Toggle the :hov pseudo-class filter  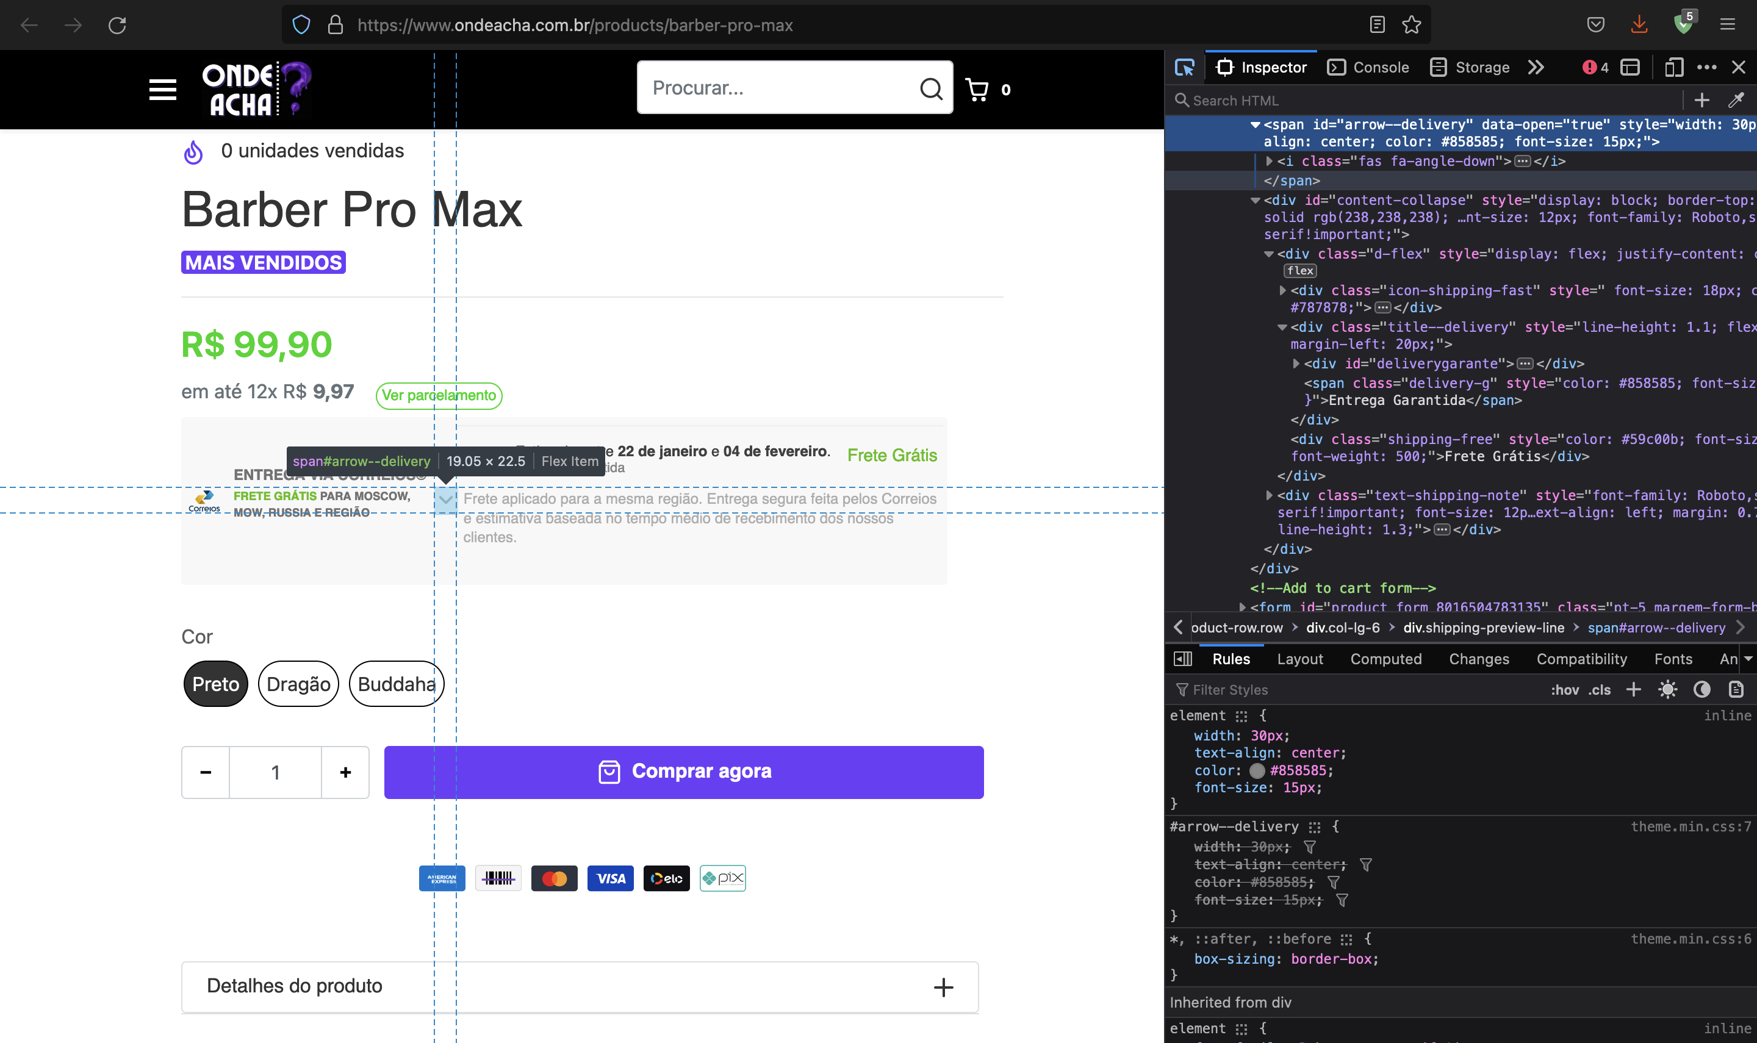[1566, 689]
